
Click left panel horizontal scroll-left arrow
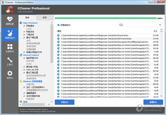pyautogui.click(x=20, y=104)
